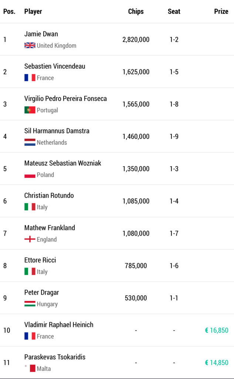Click the Italy flag under Christian Rotundo
Viewport: 234px width, 379px height.
[x=30, y=207]
